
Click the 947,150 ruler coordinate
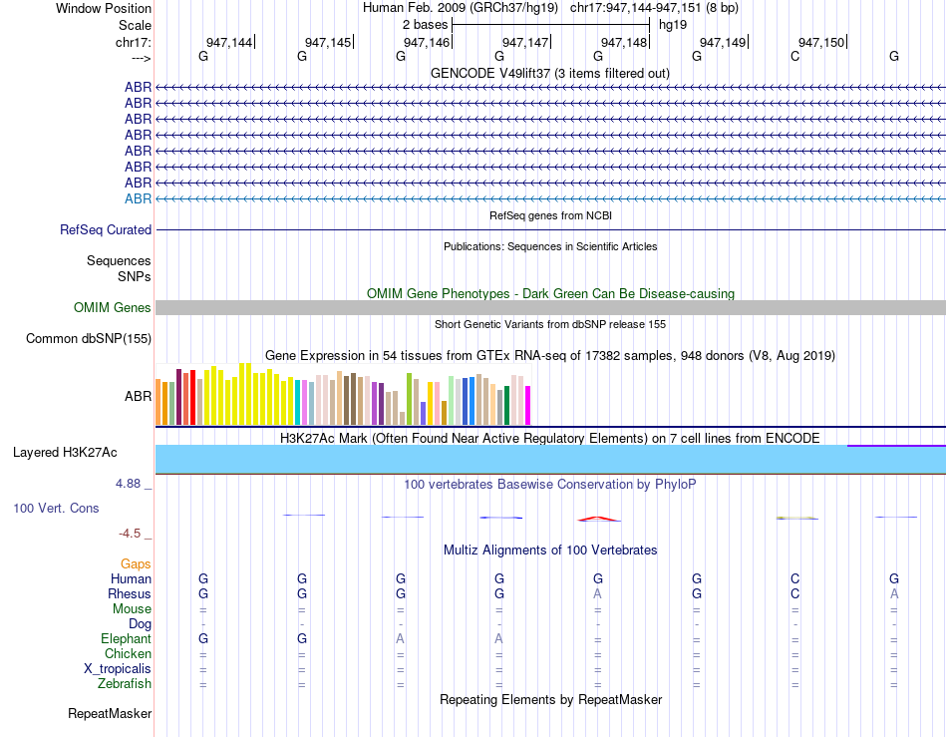coord(821,42)
